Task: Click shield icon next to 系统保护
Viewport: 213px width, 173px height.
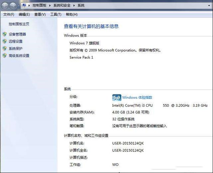Action: point(5,48)
